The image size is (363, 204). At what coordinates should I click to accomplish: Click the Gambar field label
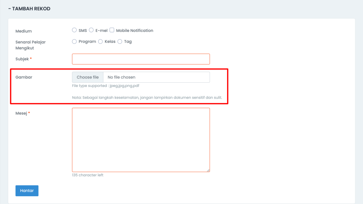click(24, 77)
